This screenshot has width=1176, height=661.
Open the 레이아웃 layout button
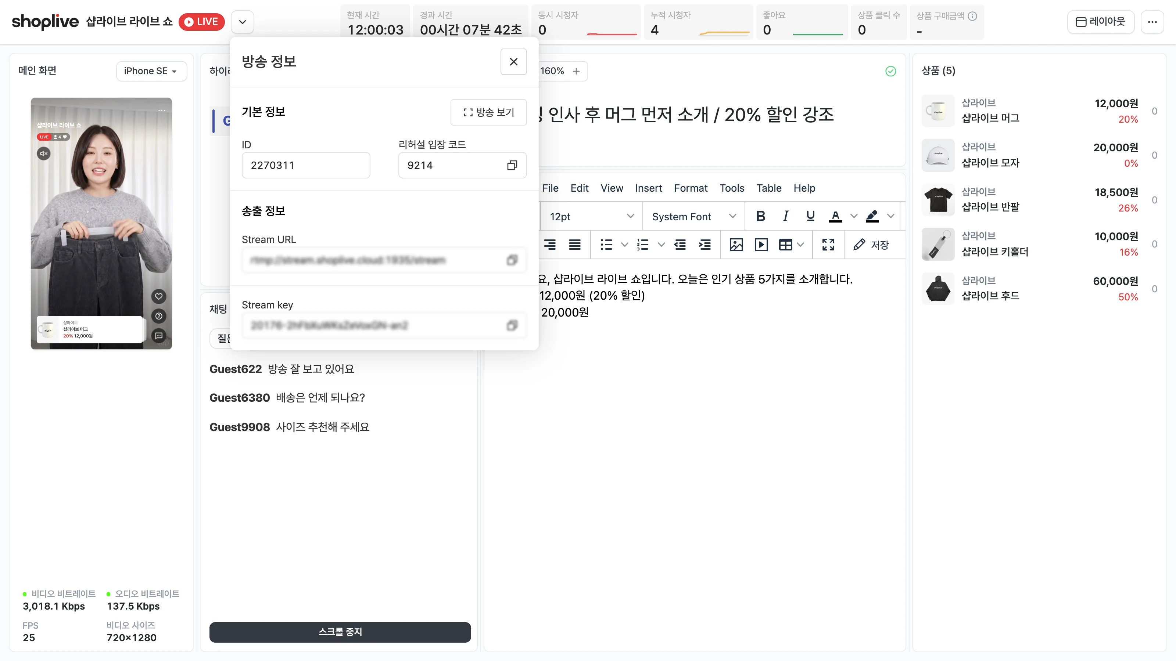1101,22
